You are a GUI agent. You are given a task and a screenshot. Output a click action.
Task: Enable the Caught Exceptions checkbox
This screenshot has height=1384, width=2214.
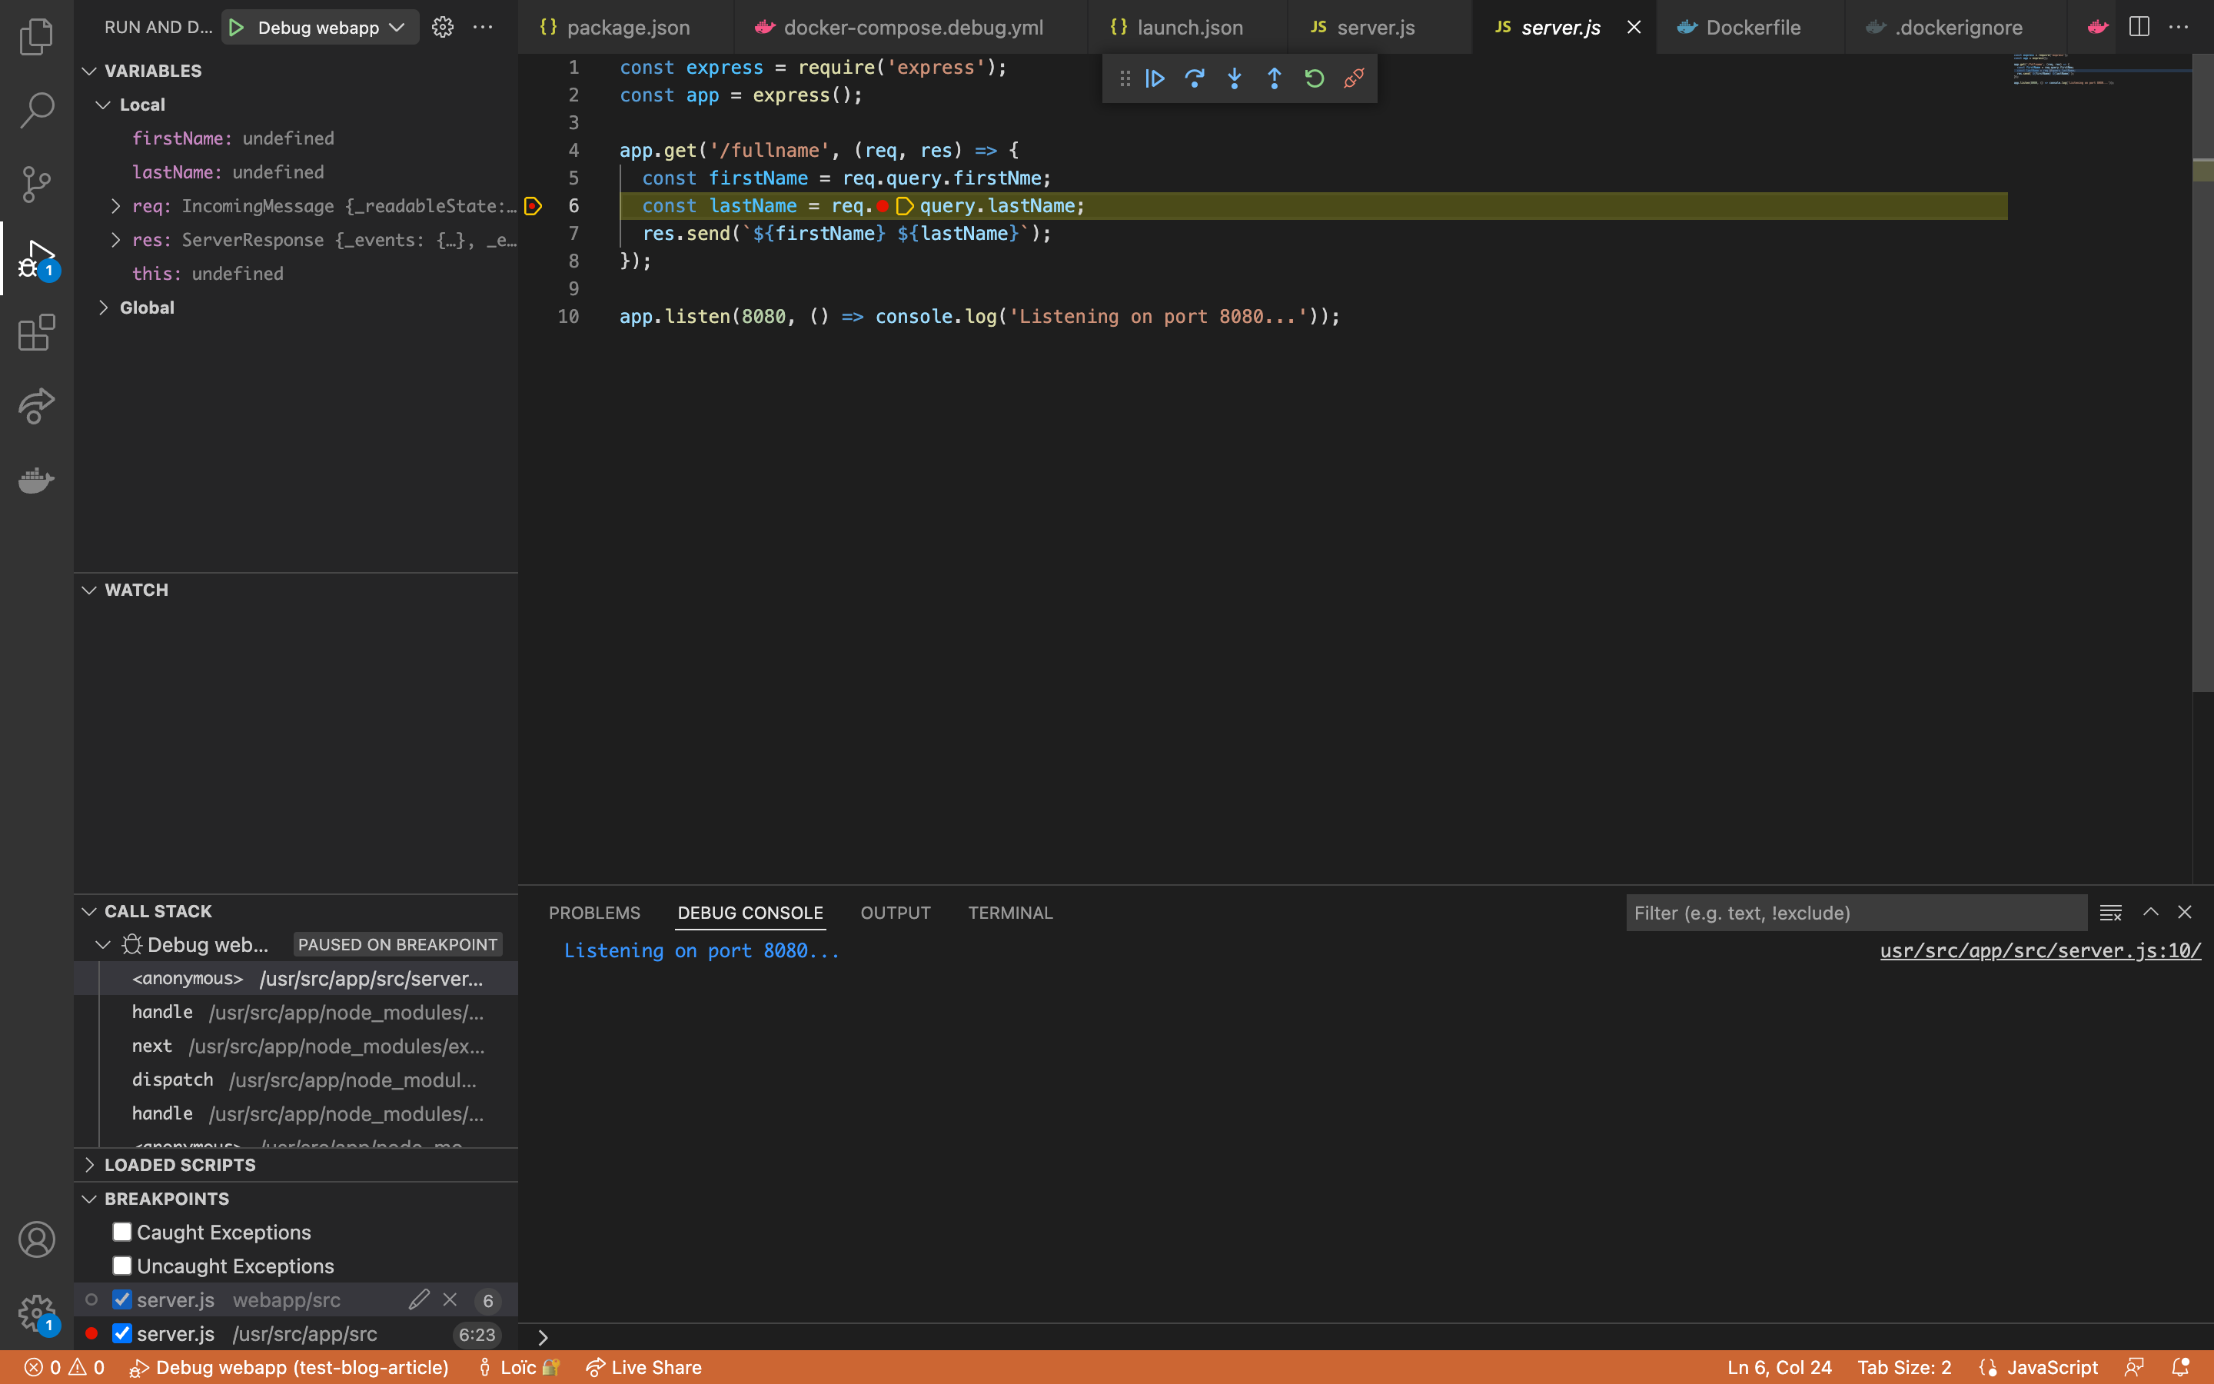[121, 1232]
